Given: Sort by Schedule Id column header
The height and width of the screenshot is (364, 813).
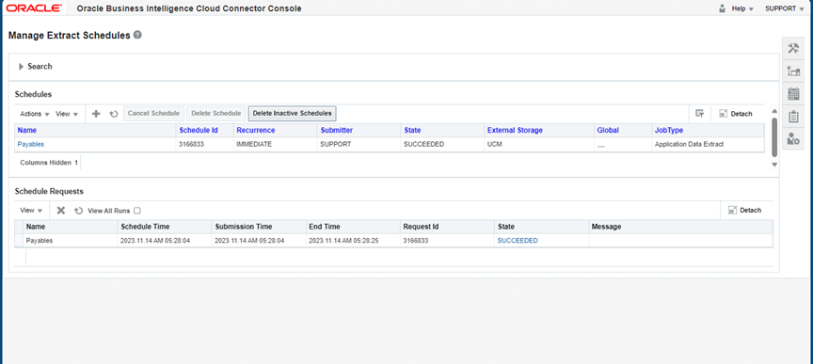Looking at the screenshot, I should pos(199,130).
